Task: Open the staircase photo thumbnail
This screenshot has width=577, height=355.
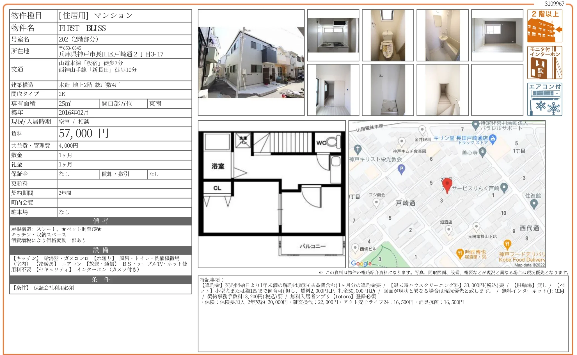Action: pos(442,90)
